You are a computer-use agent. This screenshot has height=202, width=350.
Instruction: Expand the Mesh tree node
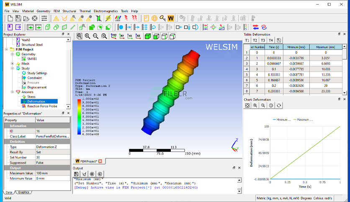tap(13, 63)
